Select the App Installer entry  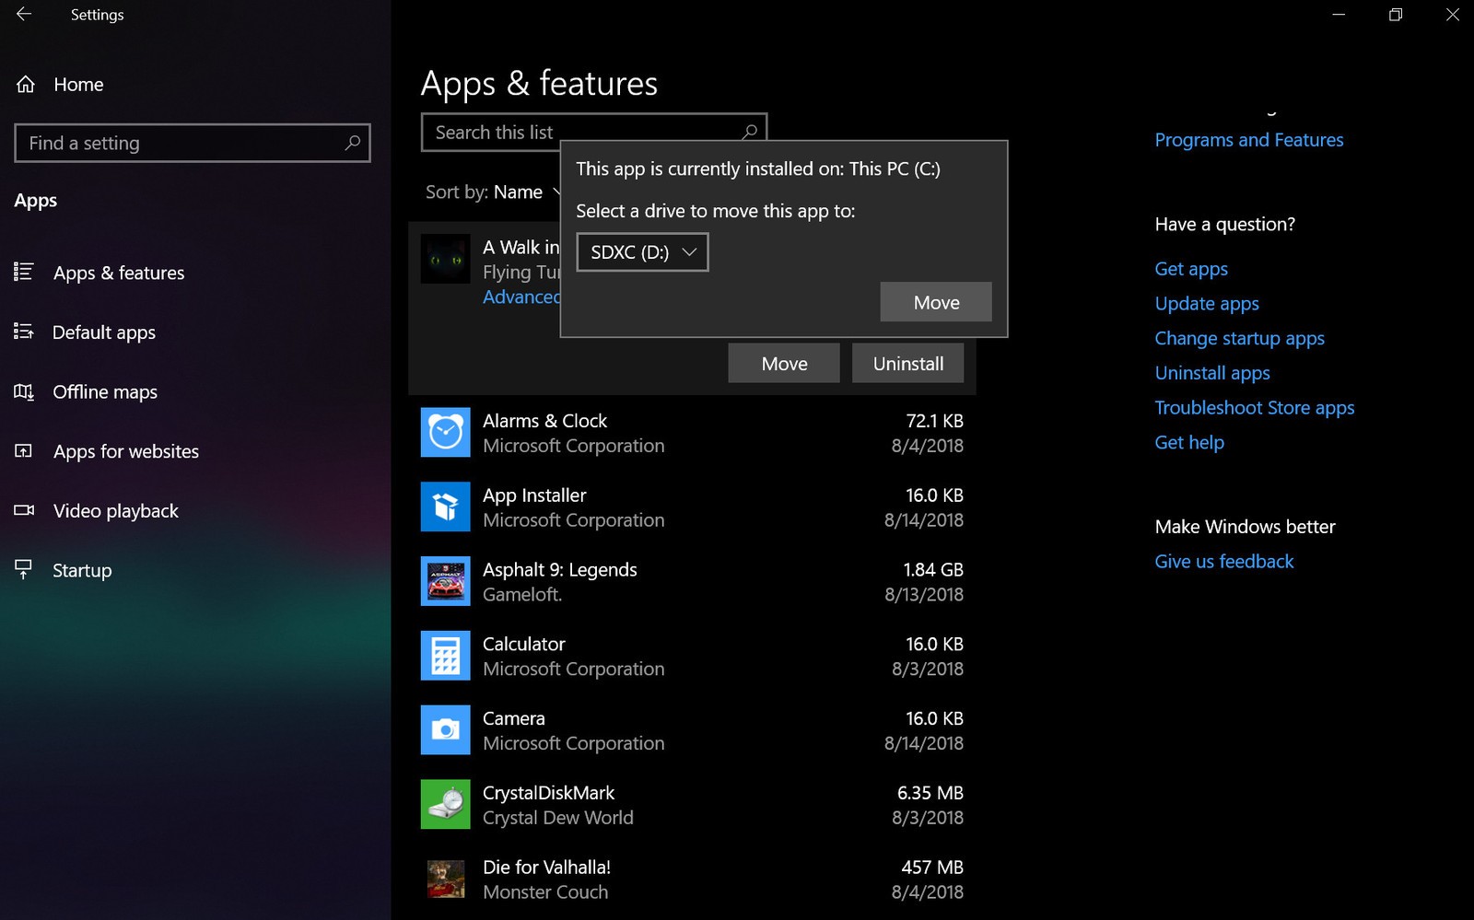point(692,507)
